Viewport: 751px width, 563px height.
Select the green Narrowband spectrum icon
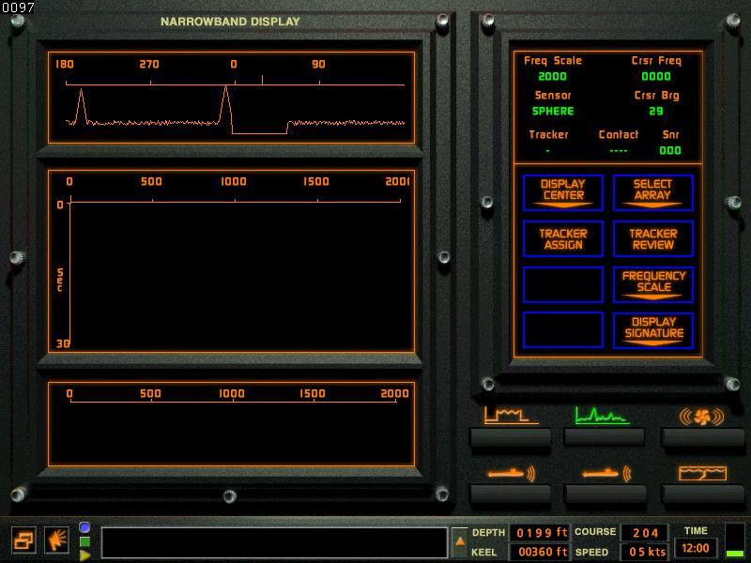(602, 416)
